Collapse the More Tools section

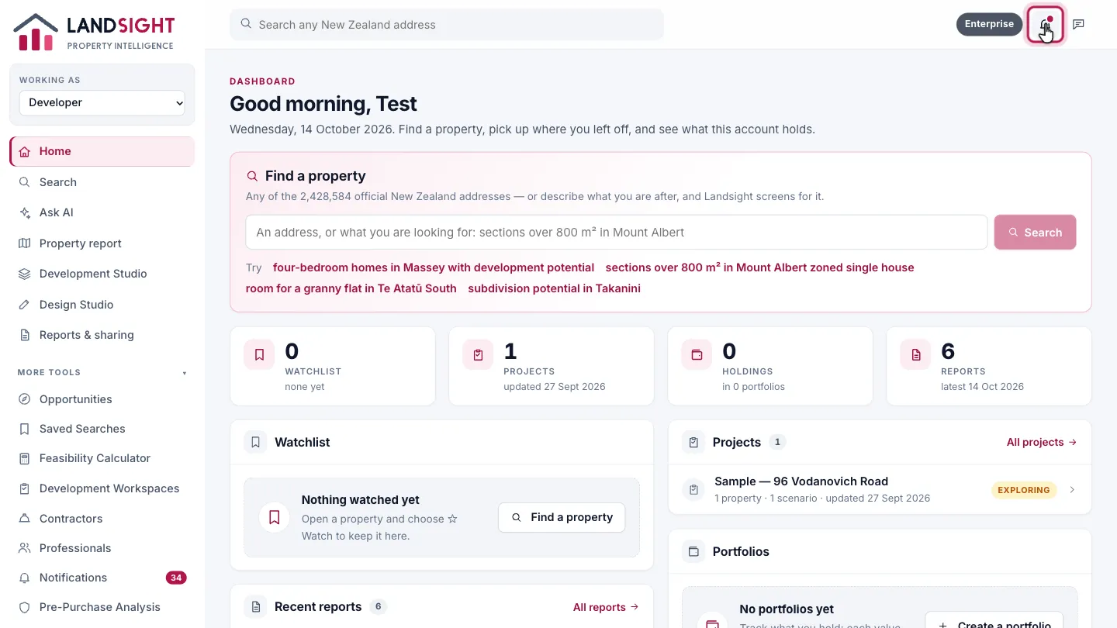(102, 372)
